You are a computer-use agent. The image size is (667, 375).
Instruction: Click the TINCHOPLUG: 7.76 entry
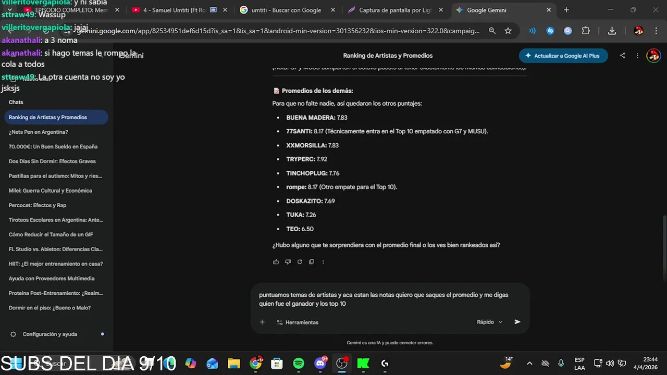coord(313,173)
